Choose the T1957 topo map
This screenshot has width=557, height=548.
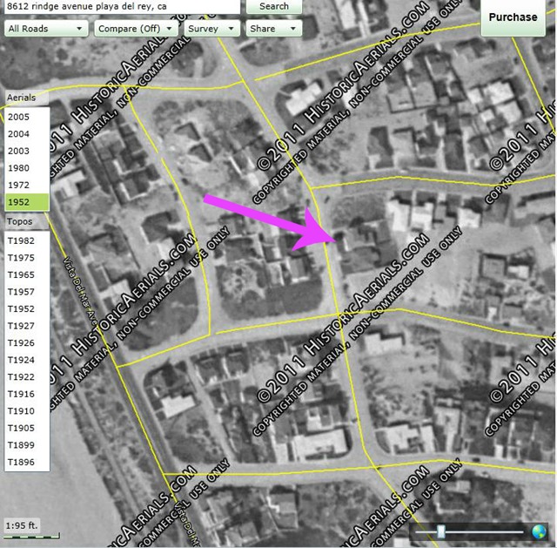tap(27, 292)
